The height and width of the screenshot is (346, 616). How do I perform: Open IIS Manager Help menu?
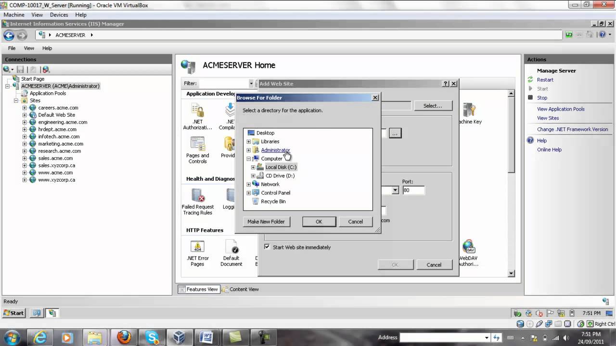(x=47, y=48)
